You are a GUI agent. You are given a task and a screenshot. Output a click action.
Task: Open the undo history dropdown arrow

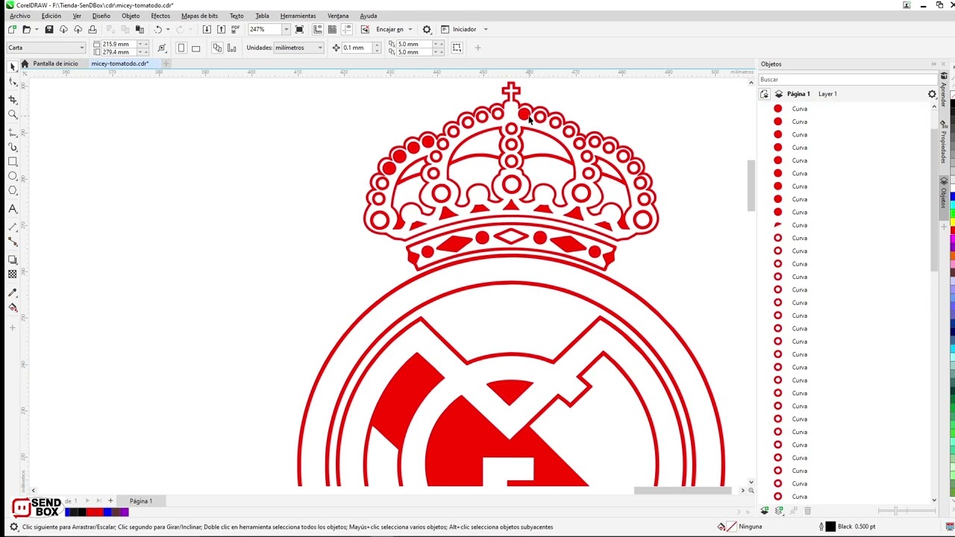coord(168,29)
